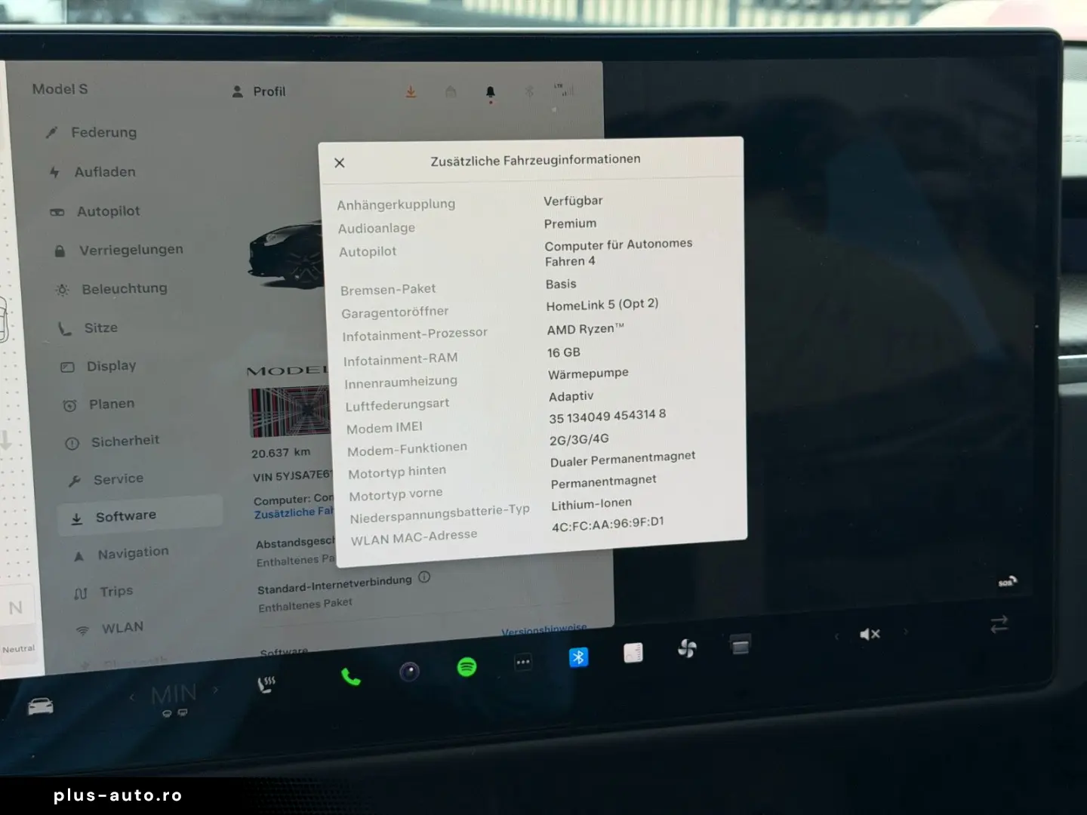Open the Zusätzliche Fahrzeuginformationen link
Viewport: 1087px width, 815px height.
pyautogui.click(x=294, y=513)
